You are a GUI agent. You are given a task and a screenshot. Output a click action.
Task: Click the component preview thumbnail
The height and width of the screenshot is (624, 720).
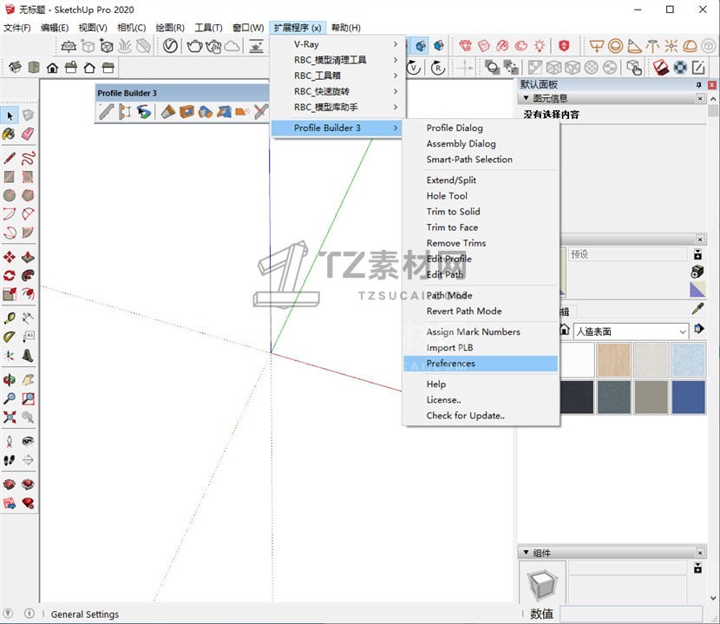point(543,582)
